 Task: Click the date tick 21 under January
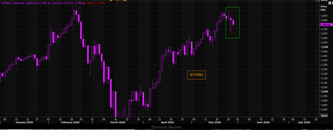[x=28, y=119]
